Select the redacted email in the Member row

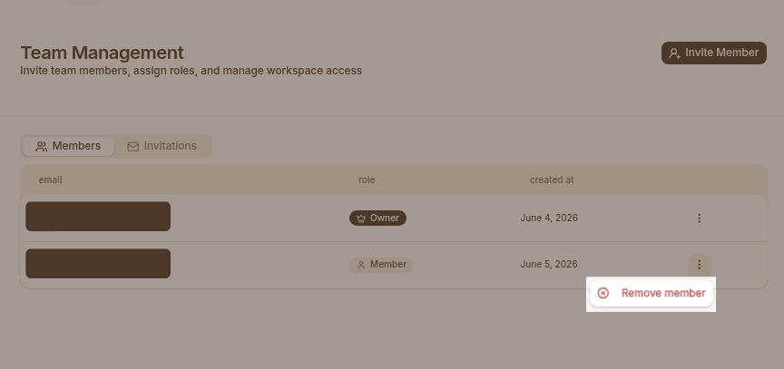tap(98, 263)
